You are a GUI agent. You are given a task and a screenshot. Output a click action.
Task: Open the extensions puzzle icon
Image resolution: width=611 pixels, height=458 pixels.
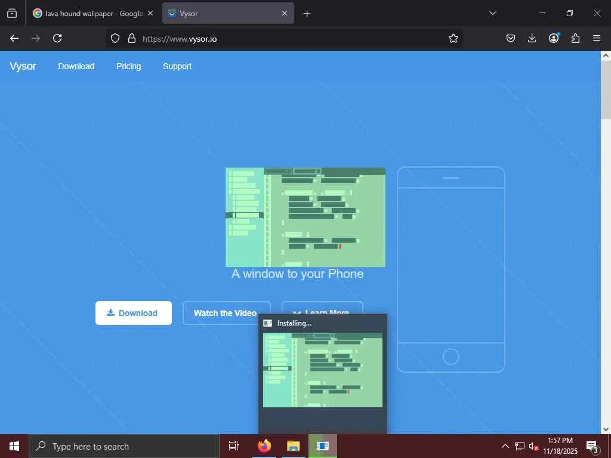point(575,38)
